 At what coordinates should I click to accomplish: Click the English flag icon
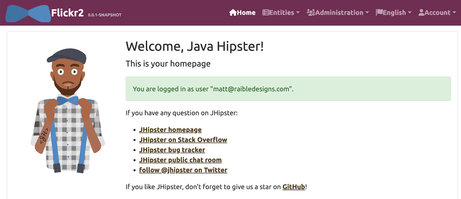(379, 12)
